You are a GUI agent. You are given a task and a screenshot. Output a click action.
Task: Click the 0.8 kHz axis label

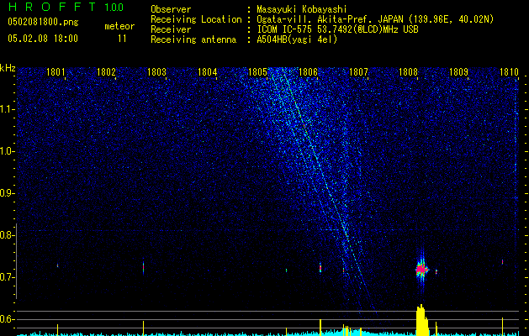(7, 235)
